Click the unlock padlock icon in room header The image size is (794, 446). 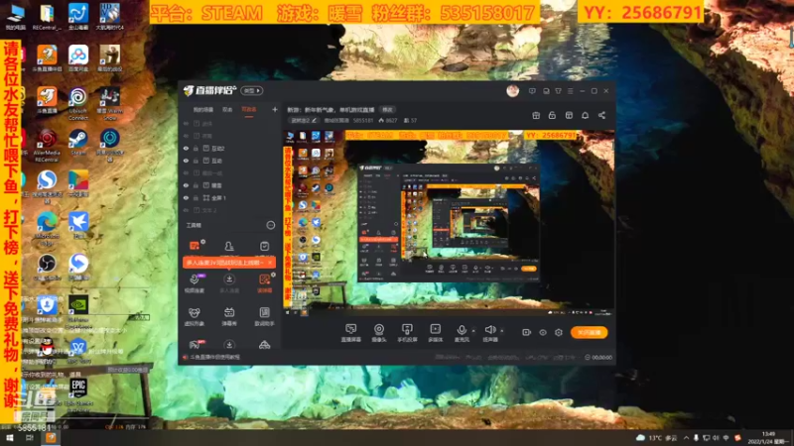tap(552, 115)
